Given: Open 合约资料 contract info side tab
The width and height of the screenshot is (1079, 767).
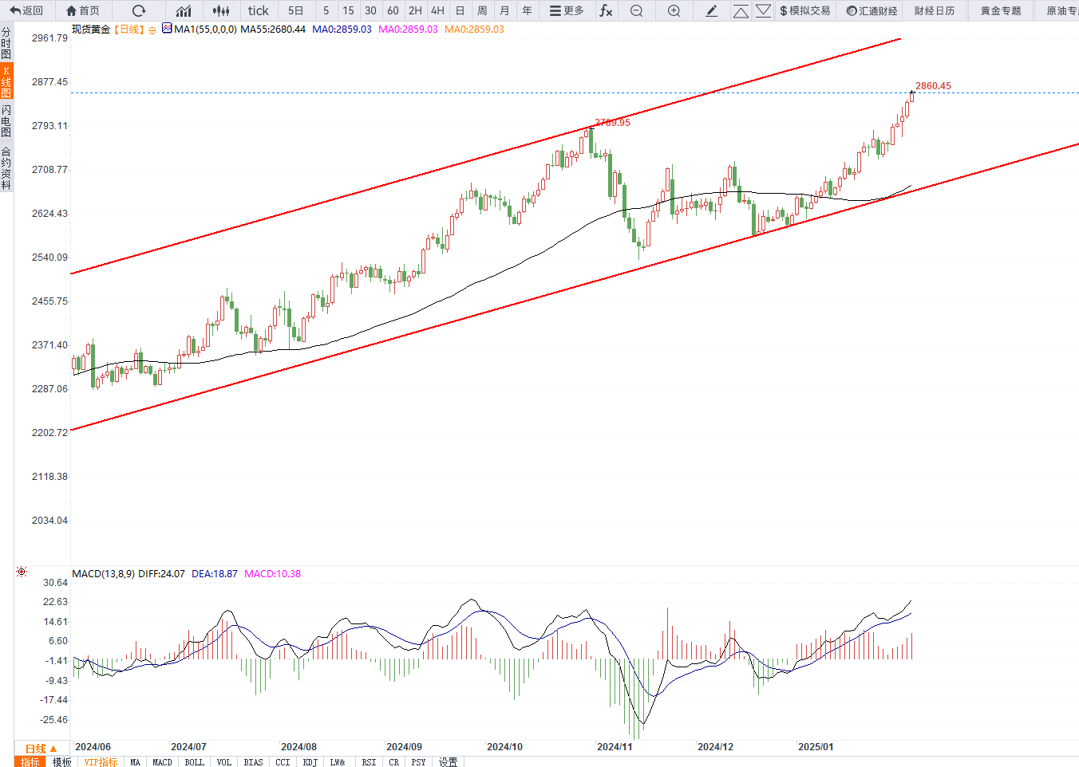Looking at the screenshot, I should 6,167.
